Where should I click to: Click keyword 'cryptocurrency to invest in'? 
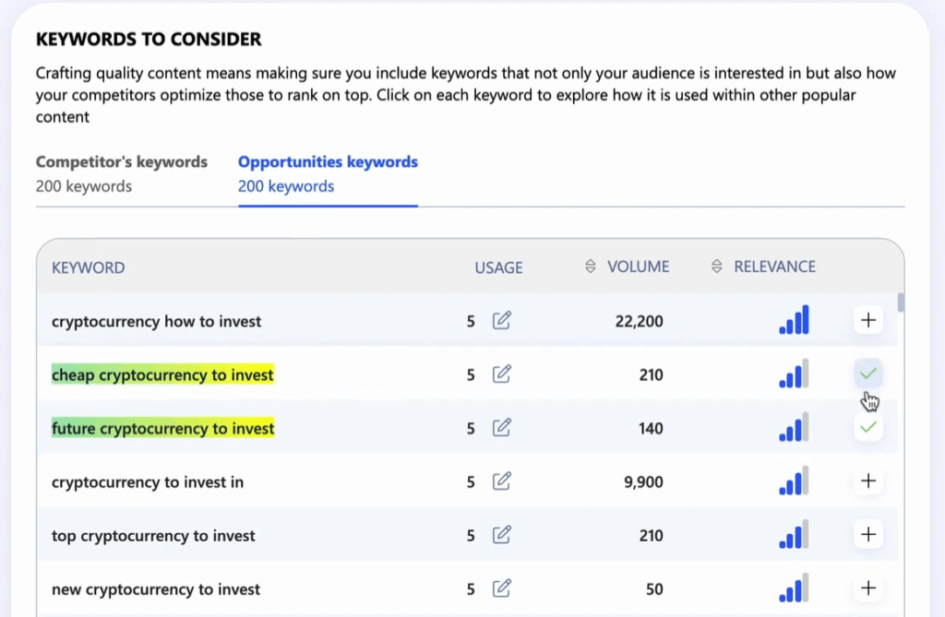click(148, 482)
